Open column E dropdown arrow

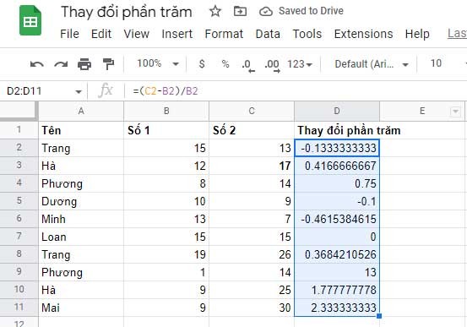pyautogui.click(x=455, y=112)
